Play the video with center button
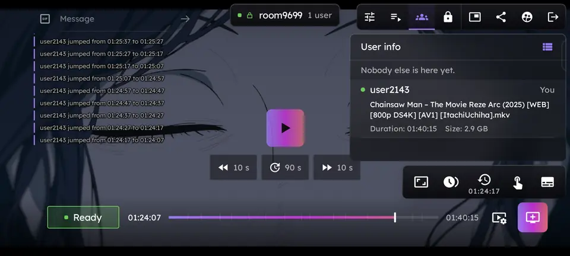This screenshot has height=256, width=570. coord(286,128)
